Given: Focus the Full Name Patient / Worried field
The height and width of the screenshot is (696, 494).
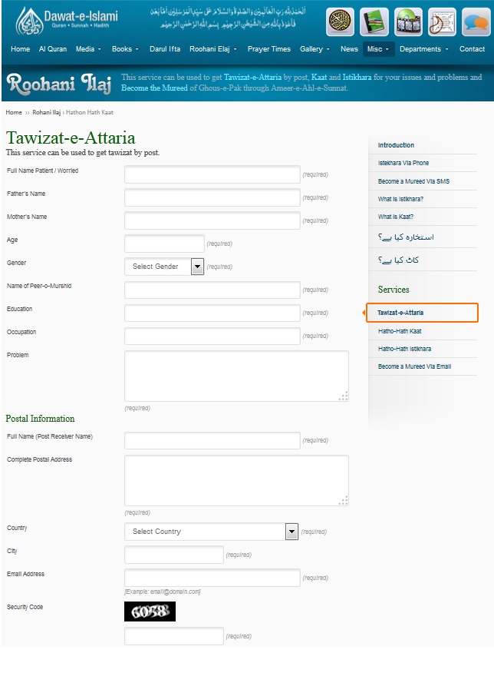Looking at the screenshot, I should click(212, 174).
